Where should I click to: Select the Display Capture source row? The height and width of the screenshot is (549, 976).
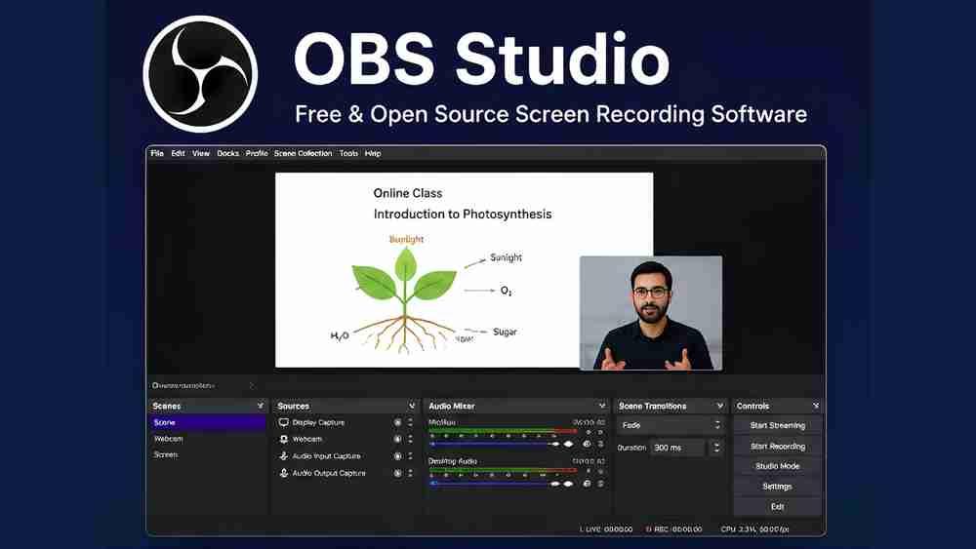(x=346, y=422)
